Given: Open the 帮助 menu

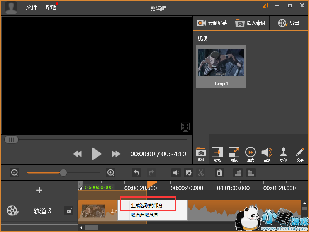Looking at the screenshot, I should pos(51,7).
